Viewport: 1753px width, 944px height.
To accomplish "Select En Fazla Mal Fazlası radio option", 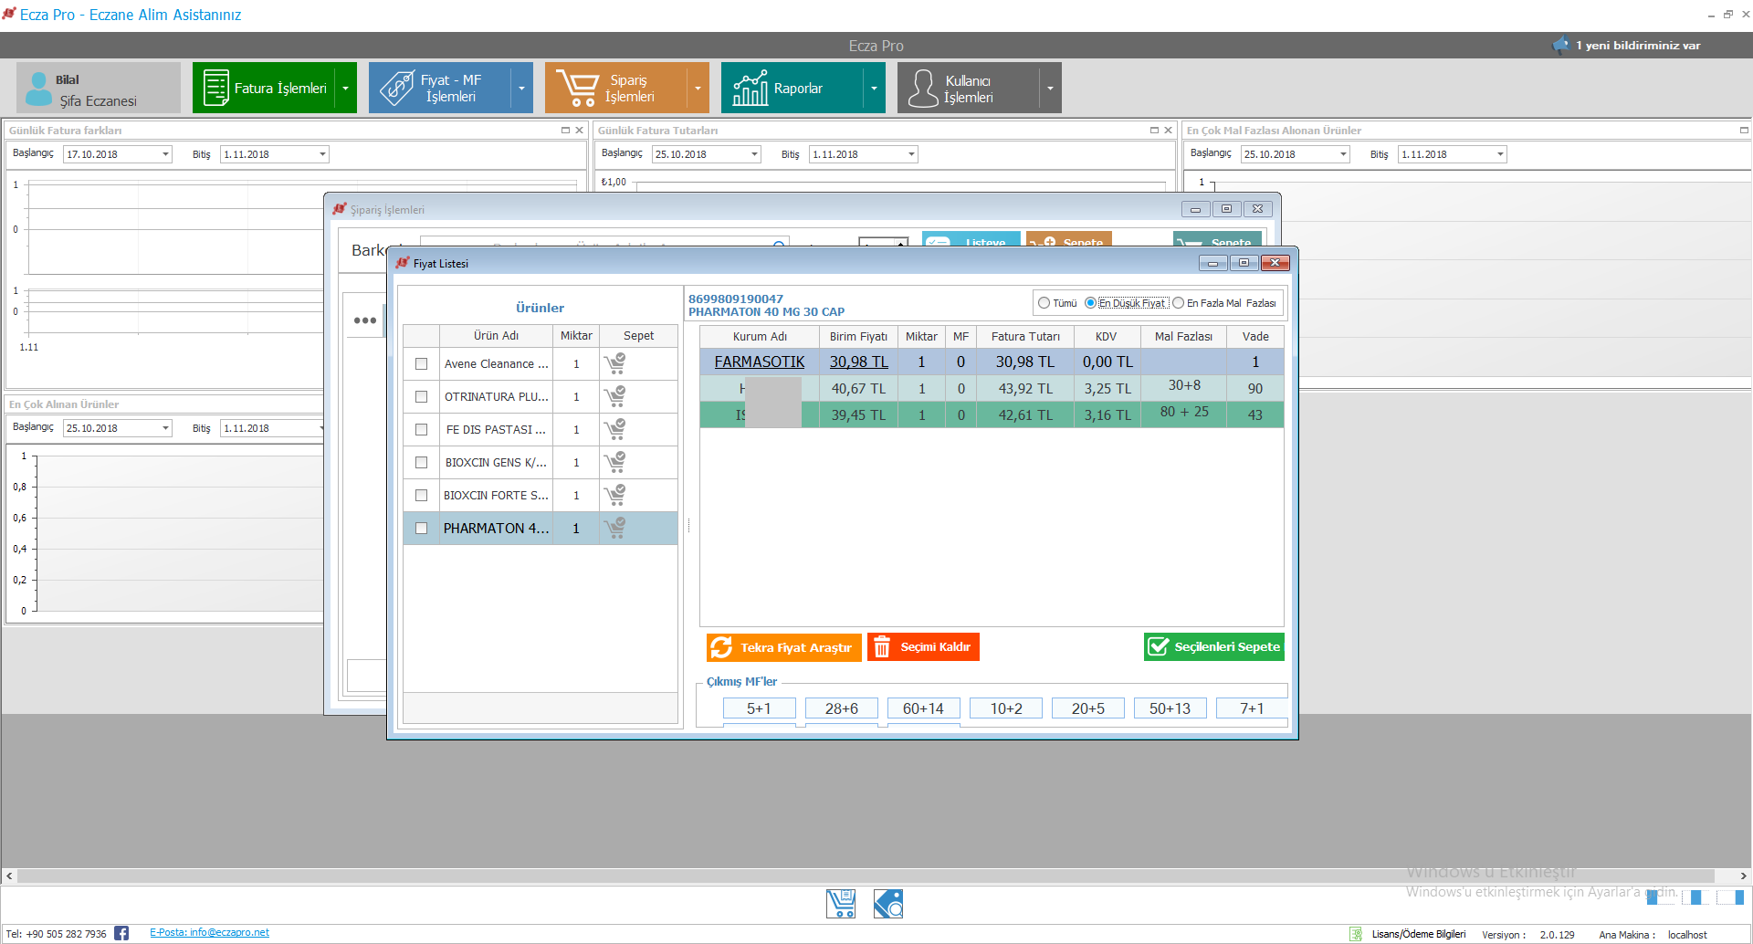I will point(1178,303).
